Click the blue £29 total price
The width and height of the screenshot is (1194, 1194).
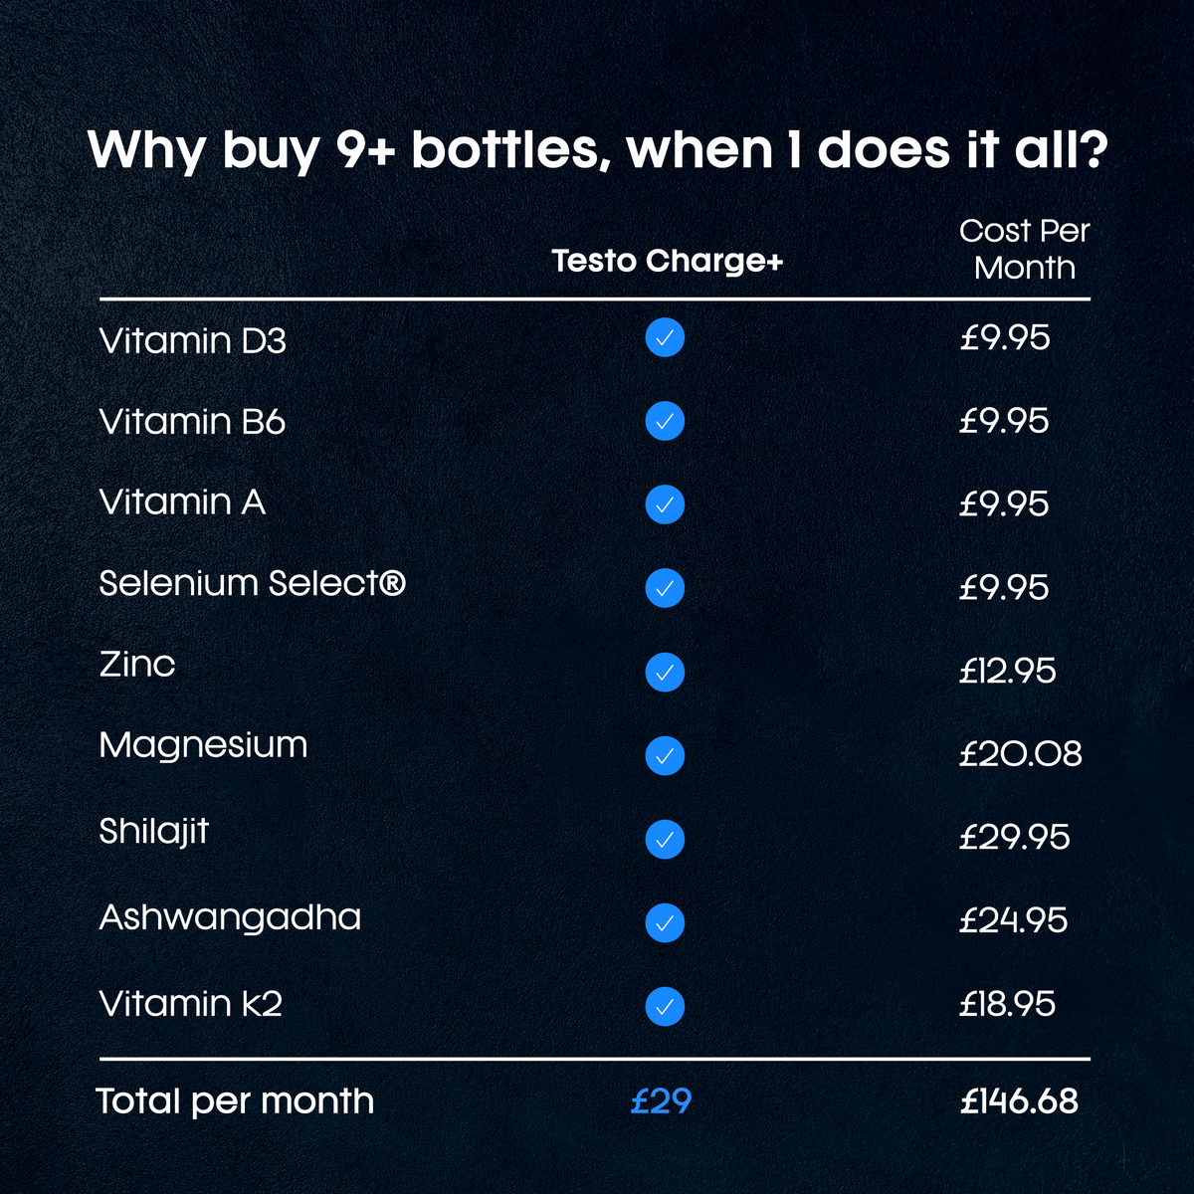click(661, 1101)
